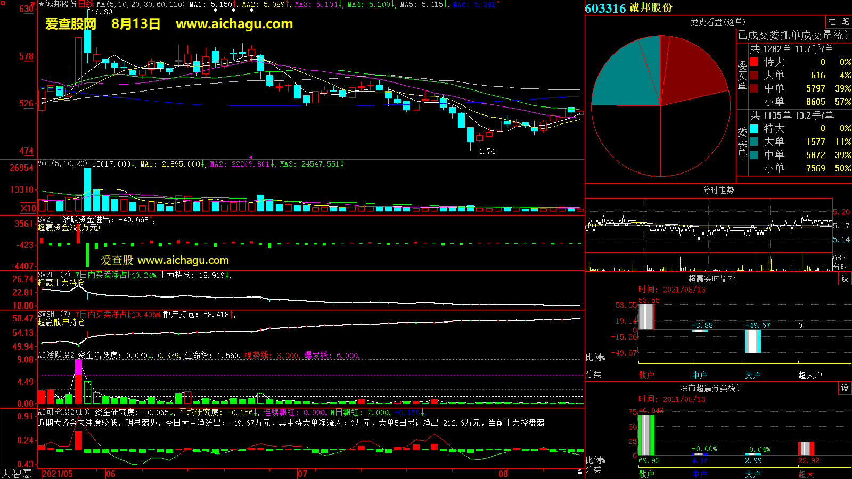Click the lock icon on the date axis
Image resolution: width=852 pixels, height=479 pixels.
(580, 473)
